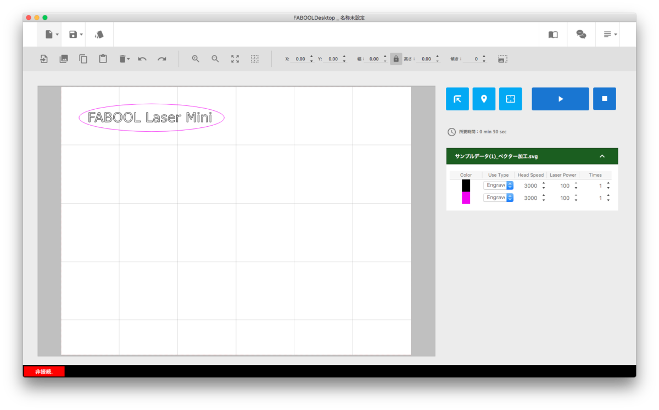Click the undo arrow icon
This screenshot has width=659, height=410.
click(142, 59)
